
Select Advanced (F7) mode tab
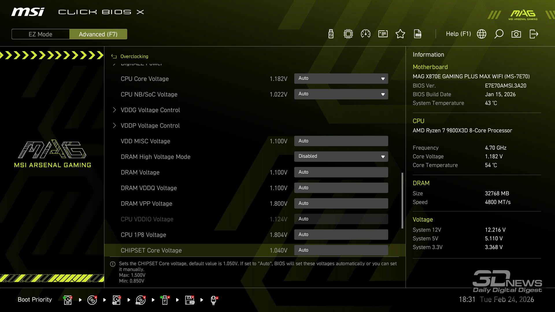click(x=98, y=34)
